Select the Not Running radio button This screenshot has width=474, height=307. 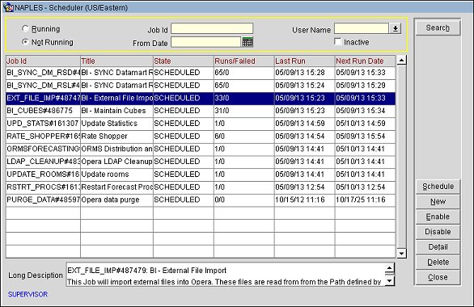point(25,42)
